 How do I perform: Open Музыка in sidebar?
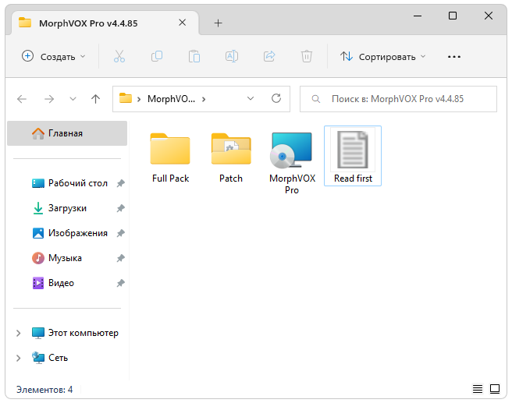(x=57, y=258)
